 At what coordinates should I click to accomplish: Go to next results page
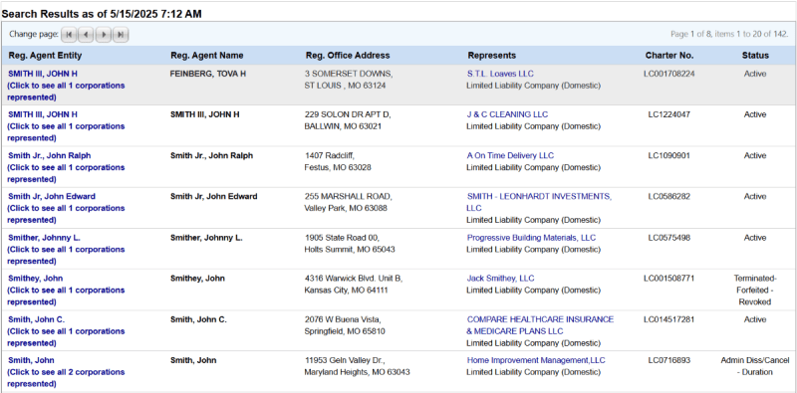tap(104, 35)
